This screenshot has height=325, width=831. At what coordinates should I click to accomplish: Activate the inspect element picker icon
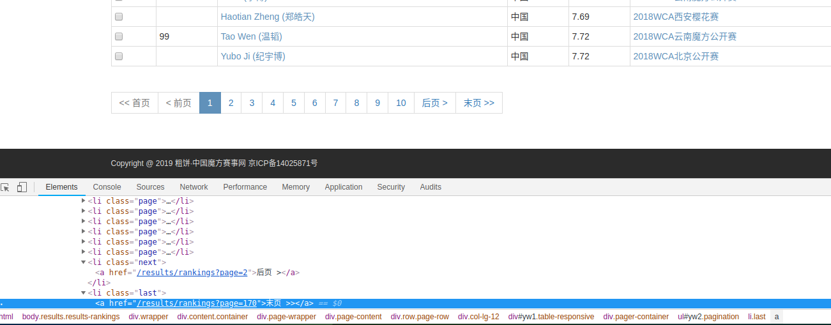[x=5, y=187]
